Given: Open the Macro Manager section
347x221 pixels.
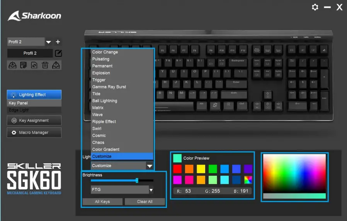Looking at the screenshot, I should (x=34, y=133).
